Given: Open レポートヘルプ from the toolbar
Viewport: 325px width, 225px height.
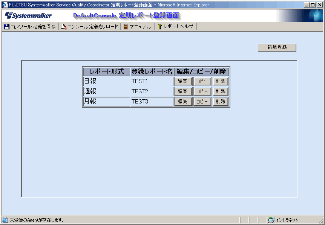Looking at the screenshot, I should tap(178, 27).
